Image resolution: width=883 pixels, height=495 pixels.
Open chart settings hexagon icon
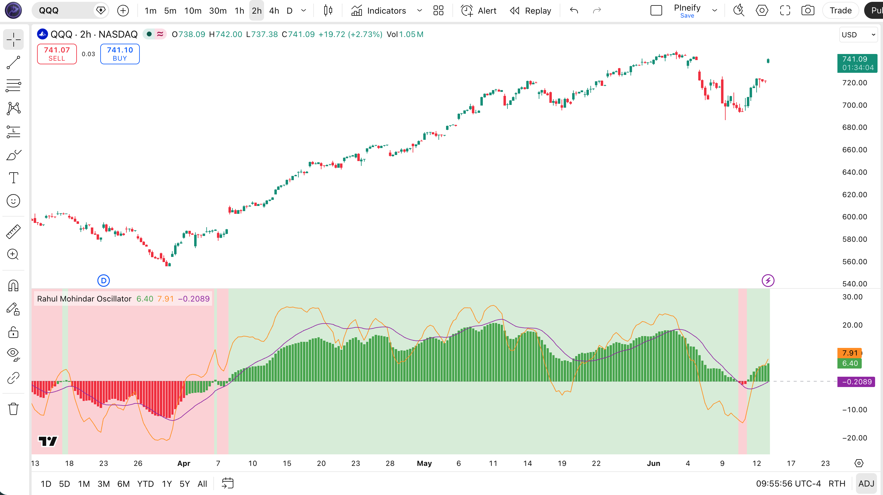click(762, 11)
